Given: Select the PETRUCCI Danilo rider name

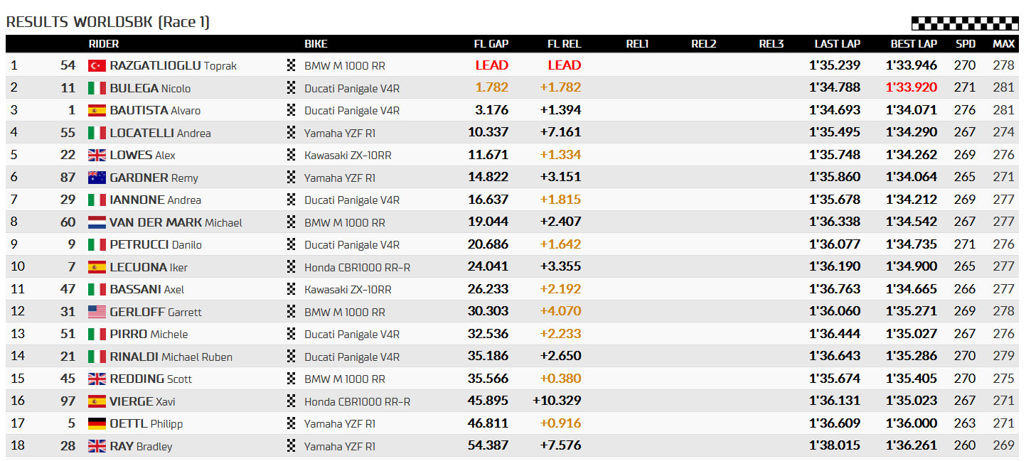Looking at the screenshot, I should (156, 244).
